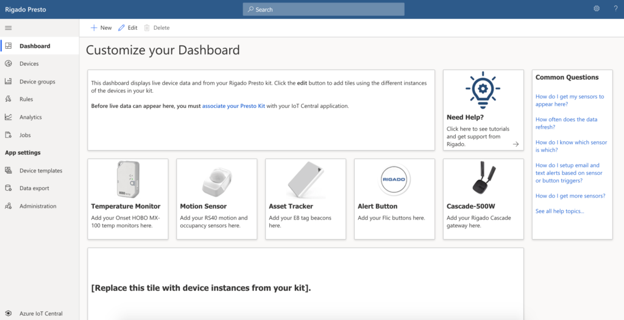Click the Rules icon in sidebar
This screenshot has width=624, height=320.
(x=9, y=99)
